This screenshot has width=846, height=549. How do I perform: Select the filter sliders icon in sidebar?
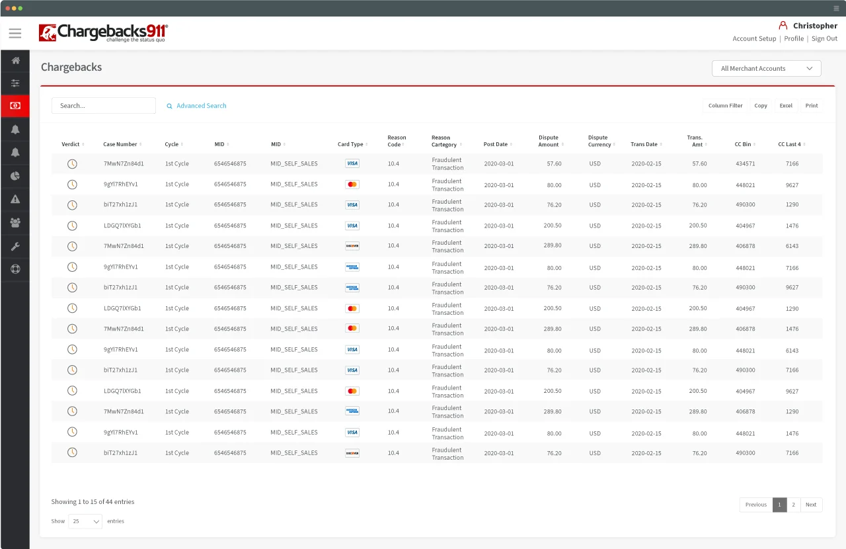tap(15, 83)
